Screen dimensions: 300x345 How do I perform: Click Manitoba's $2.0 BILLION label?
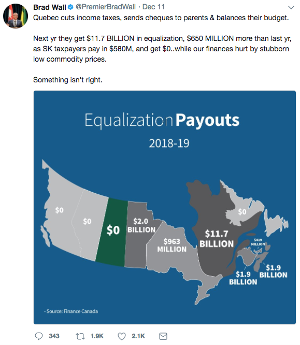pos(141,225)
